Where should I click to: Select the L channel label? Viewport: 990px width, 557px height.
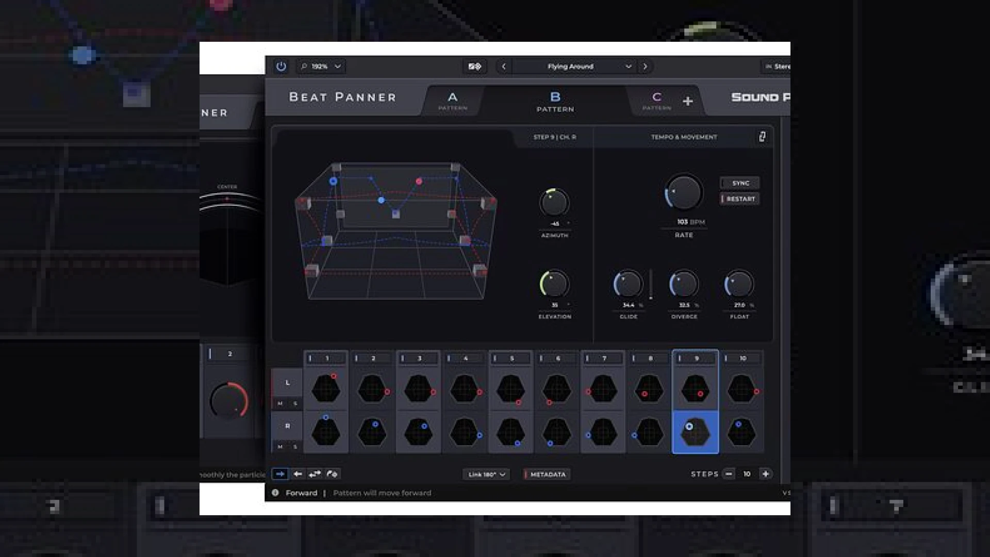click(x=287, y=383)
